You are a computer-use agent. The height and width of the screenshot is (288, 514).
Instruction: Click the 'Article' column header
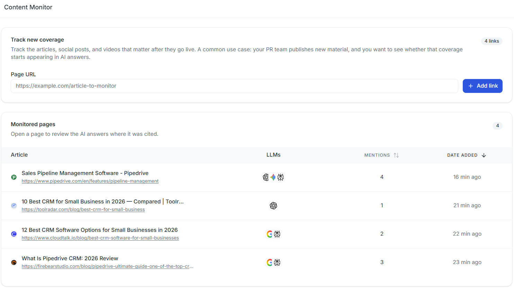pyautogui.click(x=19, y=155)
